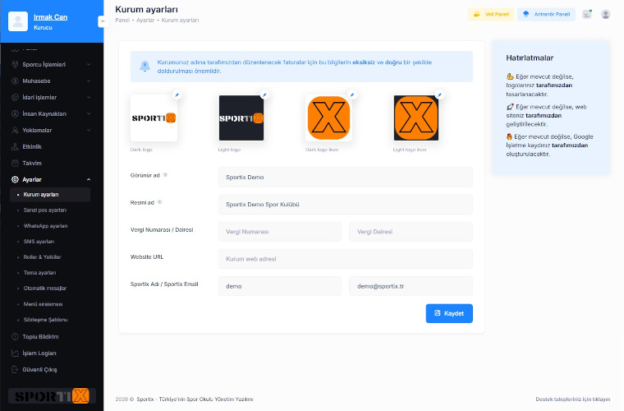Screen dimensions: 624x411
Task: Switch to Antrenör Paneli
Action: click(546, 14)
